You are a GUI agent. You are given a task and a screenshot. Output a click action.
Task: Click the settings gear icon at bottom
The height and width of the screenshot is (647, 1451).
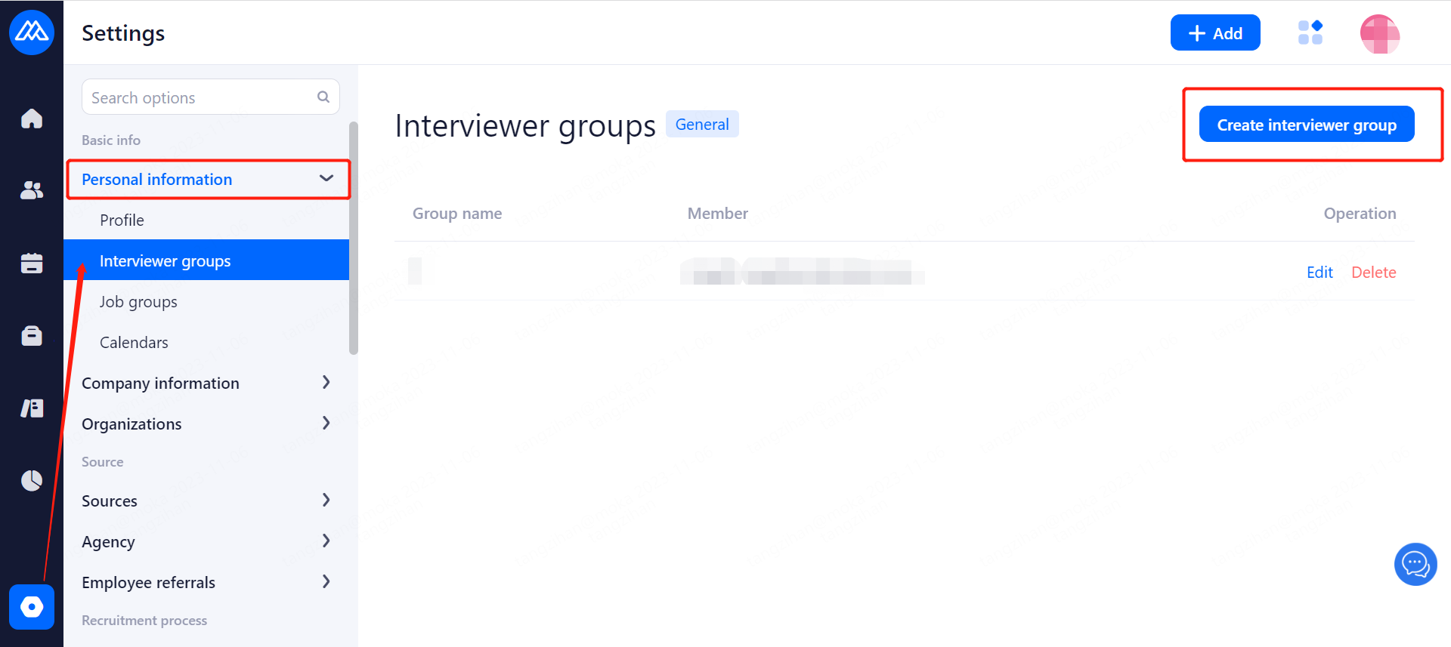[32, 607]
